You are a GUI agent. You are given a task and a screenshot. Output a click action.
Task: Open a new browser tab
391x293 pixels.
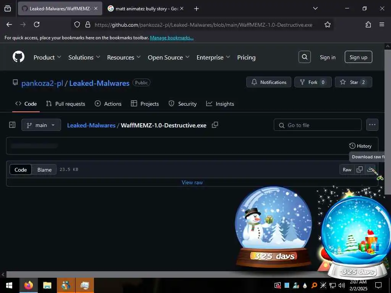point(197,9)
